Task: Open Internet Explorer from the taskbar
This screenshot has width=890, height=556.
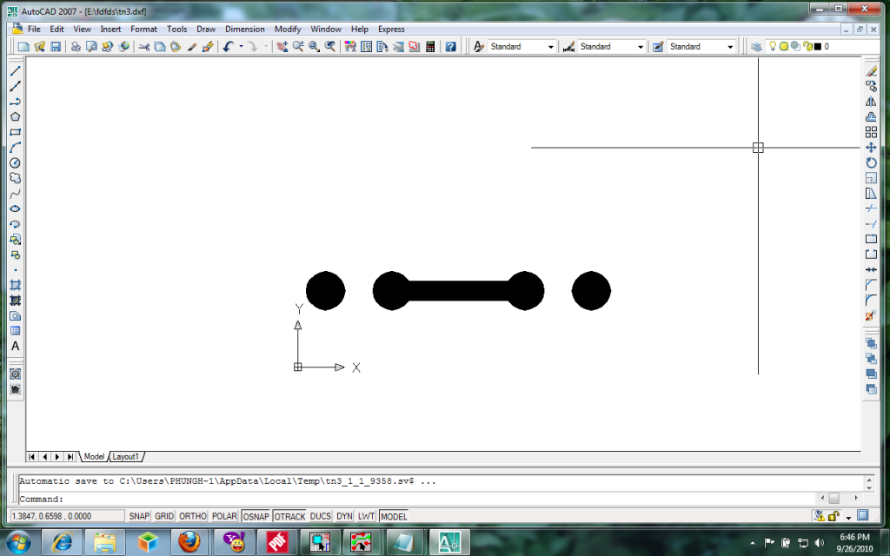Action: click(x=62, y=542)
